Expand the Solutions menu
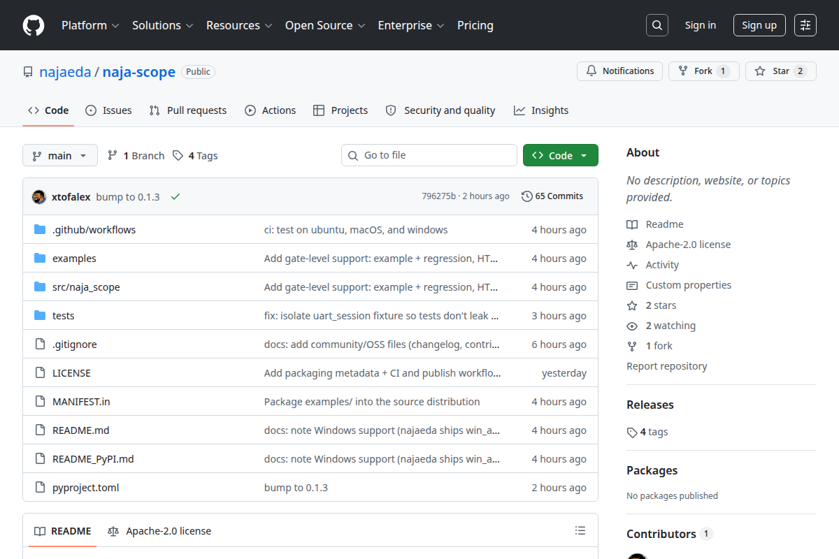 point(162,25)
